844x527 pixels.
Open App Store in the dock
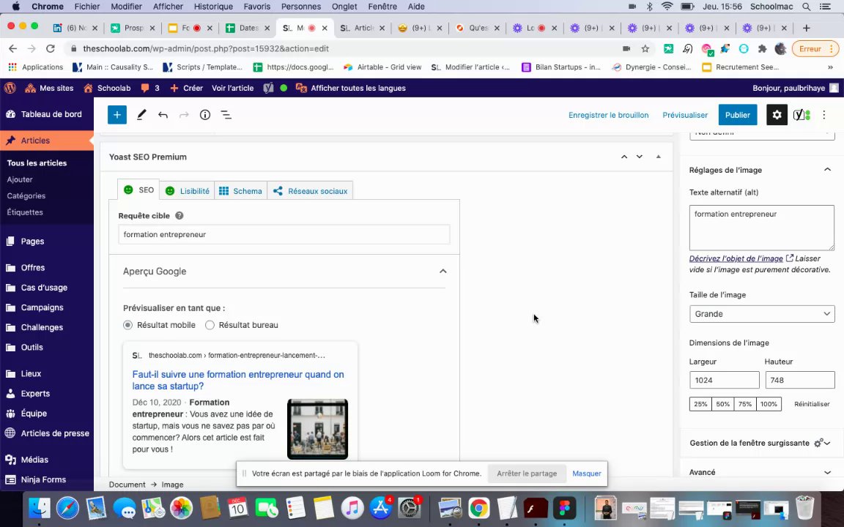[380, 508]
